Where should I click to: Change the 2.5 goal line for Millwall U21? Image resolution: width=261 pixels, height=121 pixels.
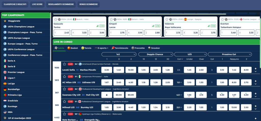[x=179, y=107]
